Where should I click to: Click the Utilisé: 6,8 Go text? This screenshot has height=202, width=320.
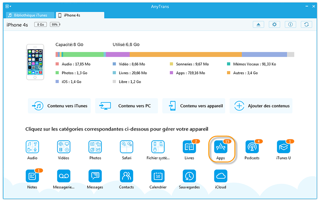tap(126, 45)
